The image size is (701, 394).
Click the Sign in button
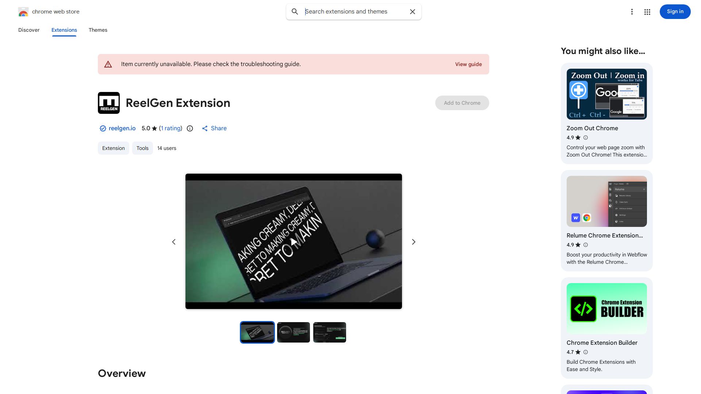click(675, 12)
